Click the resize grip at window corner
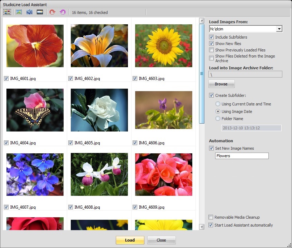The width and height of the screenshot is (292, 248). (289, 245)
